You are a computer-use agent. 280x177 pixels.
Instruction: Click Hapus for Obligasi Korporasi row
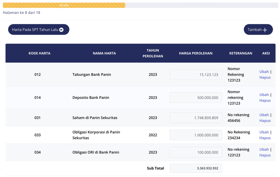[x=265, y=138]
